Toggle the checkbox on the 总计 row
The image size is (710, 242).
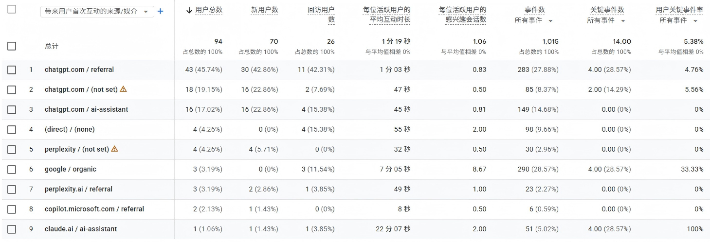(12, 46)
